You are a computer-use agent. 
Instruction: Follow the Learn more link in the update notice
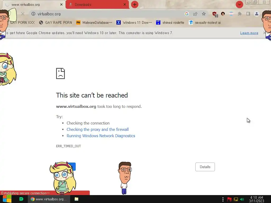coord(249,33)
